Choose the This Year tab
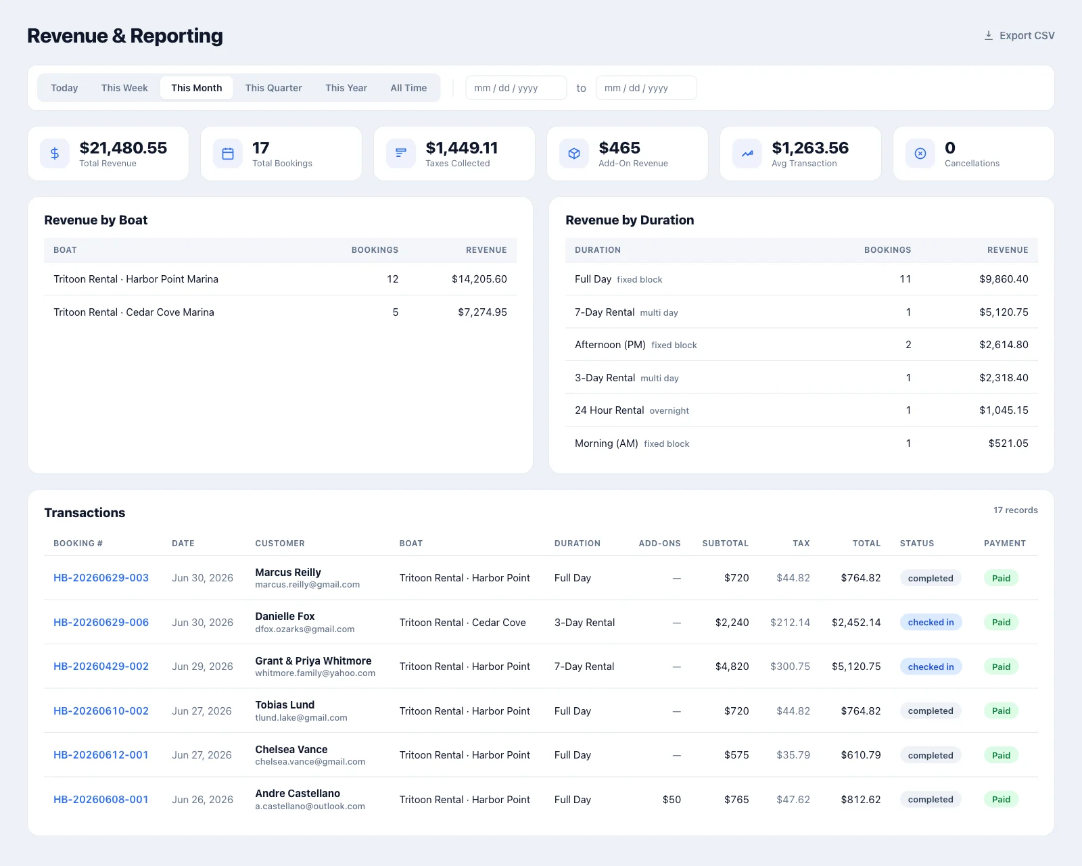The height and width of the screenshot is (866, 1082). (346, 88)
